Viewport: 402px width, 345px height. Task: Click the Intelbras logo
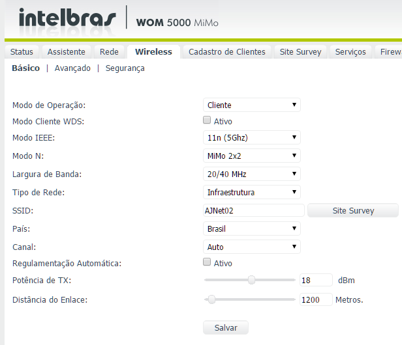(67, 18)
